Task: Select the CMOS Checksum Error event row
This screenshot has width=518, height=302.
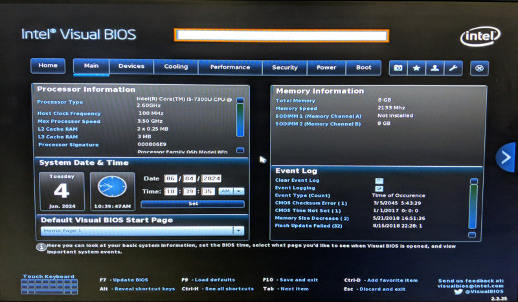Action: [348, 203]
